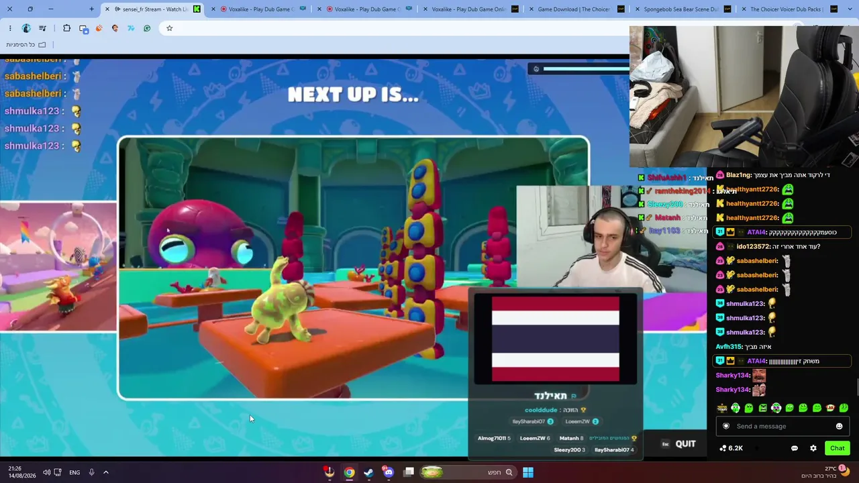Click the Almog71011 5 leaderboard entry
This screenshot has height=483, width=859.
point(494,438)
